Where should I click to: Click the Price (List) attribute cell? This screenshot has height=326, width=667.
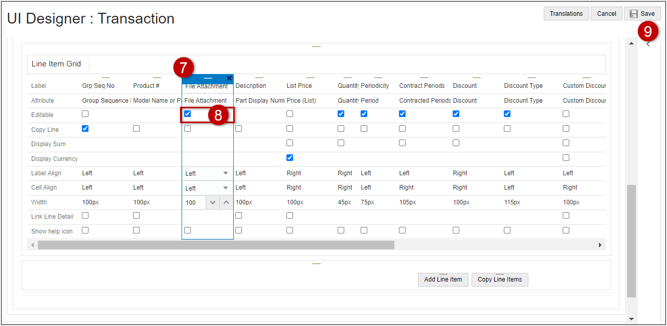[x=301, y=101]
